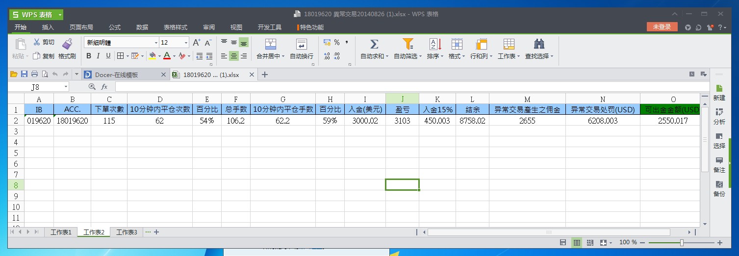Click the Cut (剪切) scissors button
This screenshot has width=739, height=256.
44,43
